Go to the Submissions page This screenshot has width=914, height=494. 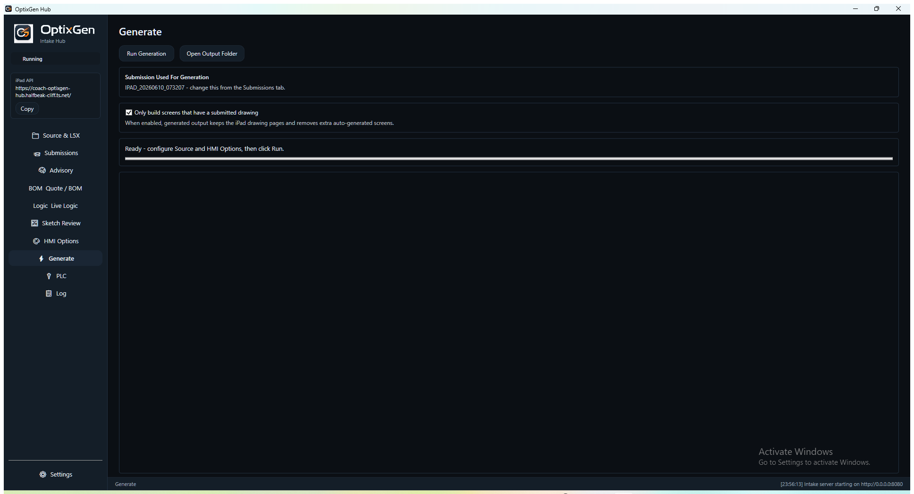coord(55,153)
